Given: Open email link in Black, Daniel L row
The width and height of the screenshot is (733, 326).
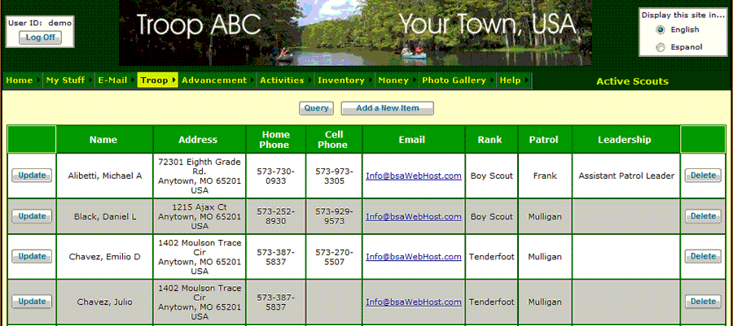Looking at the screenshot, I should 414,216.
